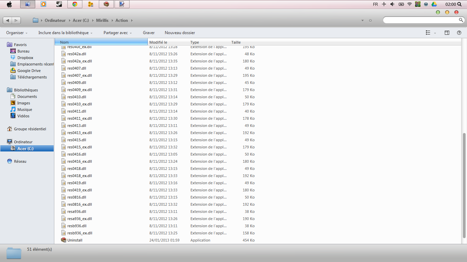This screenshot has width=467, height=262.
Task: Launch Google Chrome from the taskbar
Action: click(x=75, y=4)
